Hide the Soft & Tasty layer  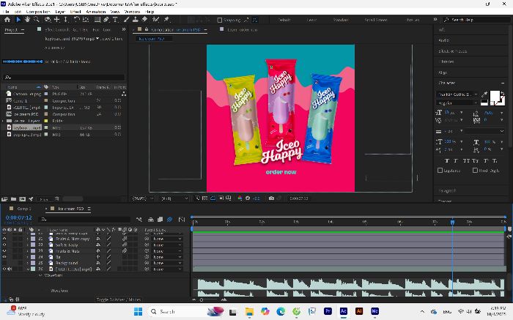click(x=4, y=245)
